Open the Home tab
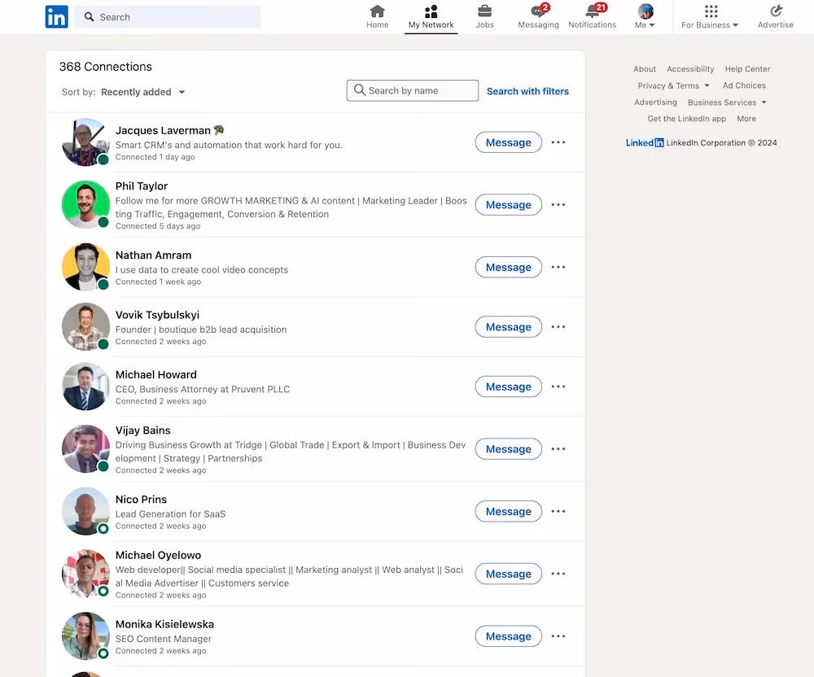 point(378,17)
